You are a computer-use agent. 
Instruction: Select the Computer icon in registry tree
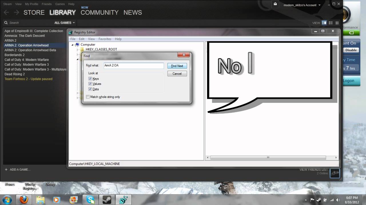pyautogui.click(x=77, y=44)
